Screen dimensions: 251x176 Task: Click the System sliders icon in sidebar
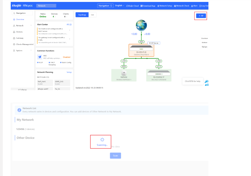(14, 50)
